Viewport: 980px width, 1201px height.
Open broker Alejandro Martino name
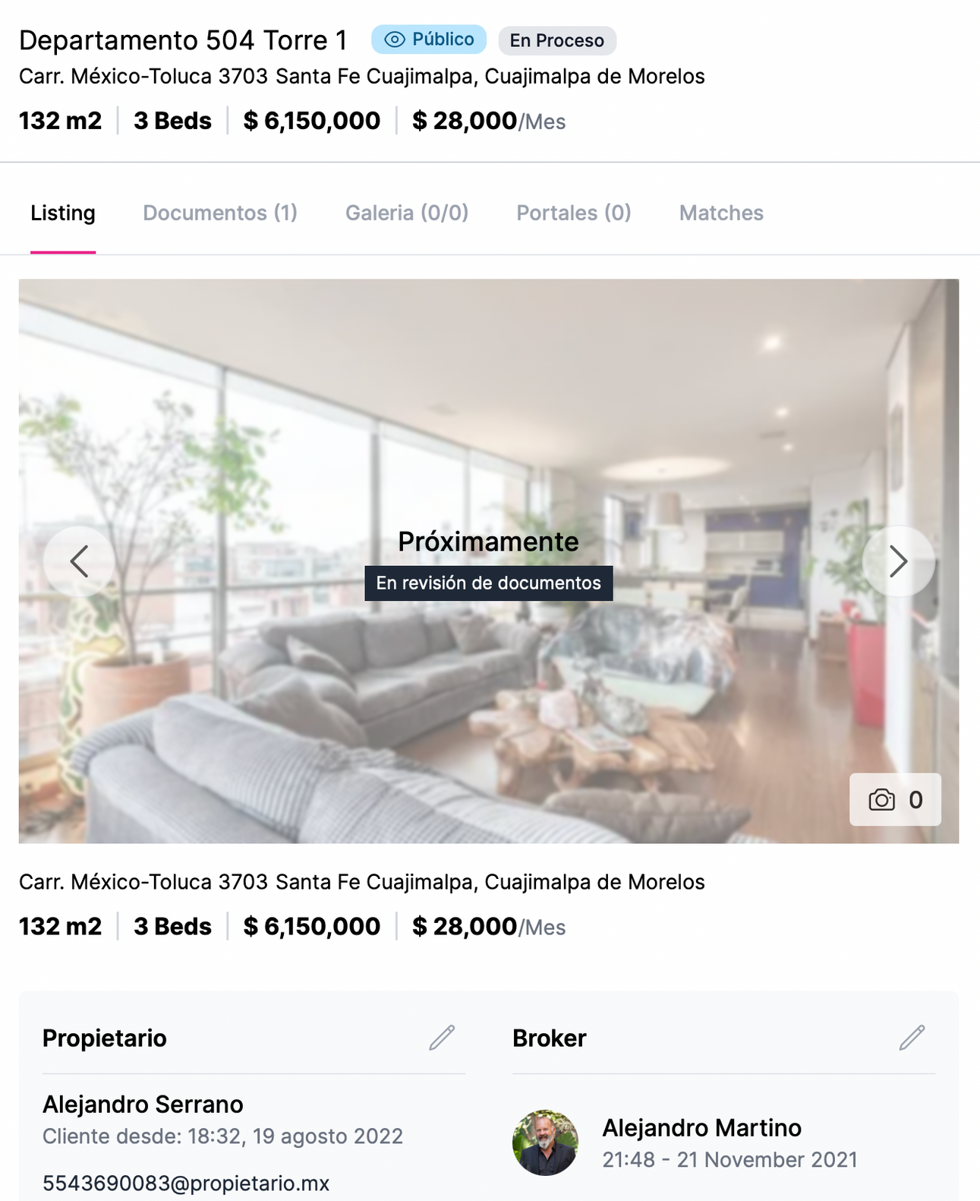701,1128
